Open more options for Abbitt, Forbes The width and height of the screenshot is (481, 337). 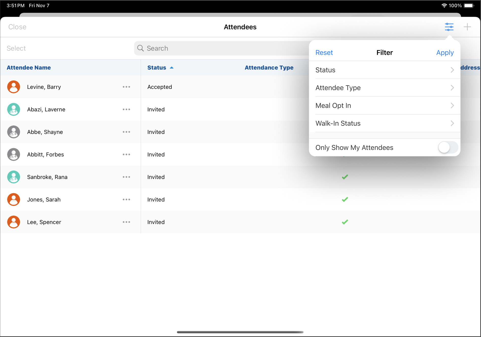pos(126,155)
